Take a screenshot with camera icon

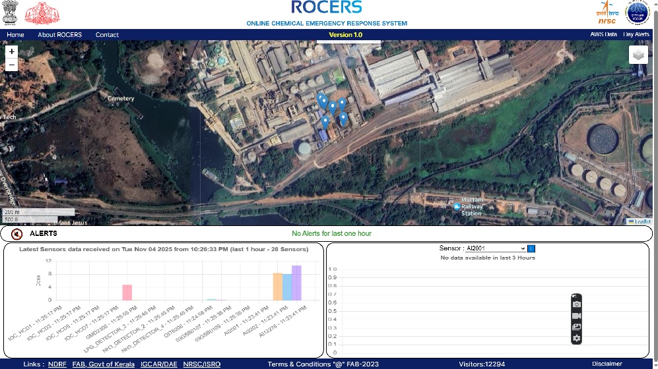click(577, 304)
